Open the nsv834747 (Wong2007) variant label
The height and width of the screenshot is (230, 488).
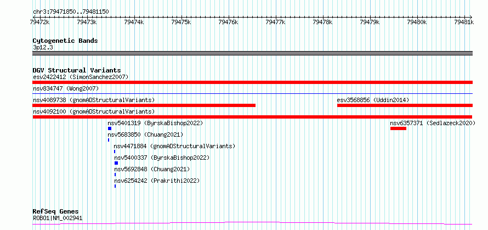point(66,88)
